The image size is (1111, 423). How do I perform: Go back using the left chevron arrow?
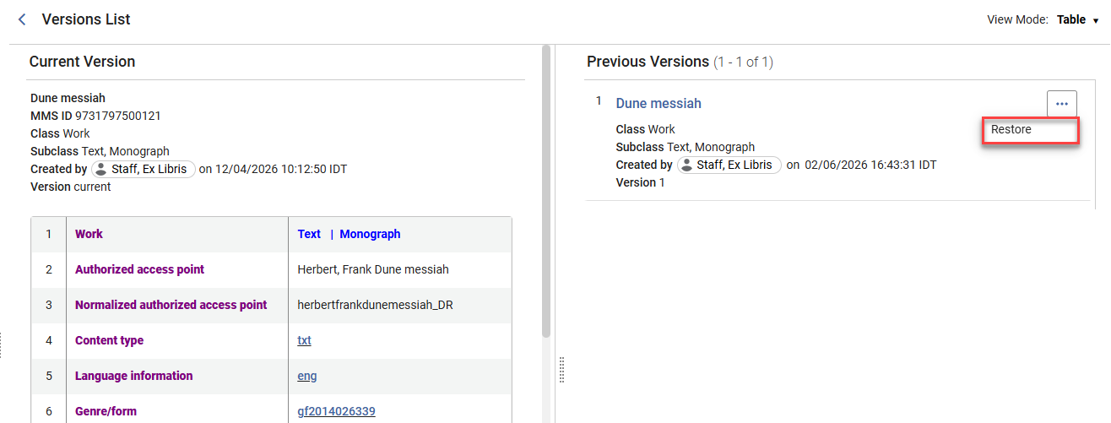[22, 19]
